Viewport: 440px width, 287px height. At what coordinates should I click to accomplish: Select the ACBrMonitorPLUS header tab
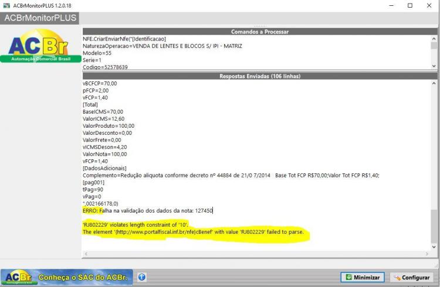point(40,18)
